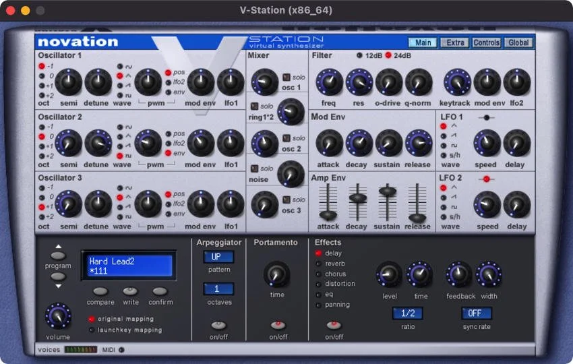This screenshot has width=573, height=364.
Task: Set Oscillator 1 octave to +2
Action: tap(42, 96)
